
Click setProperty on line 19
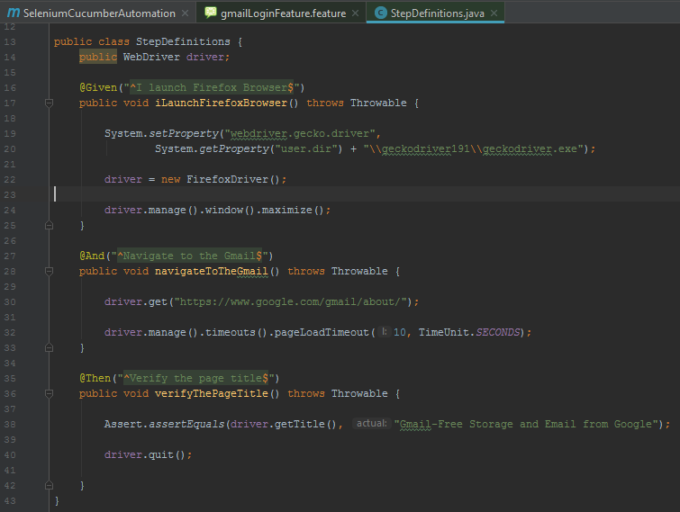[184, 133]
